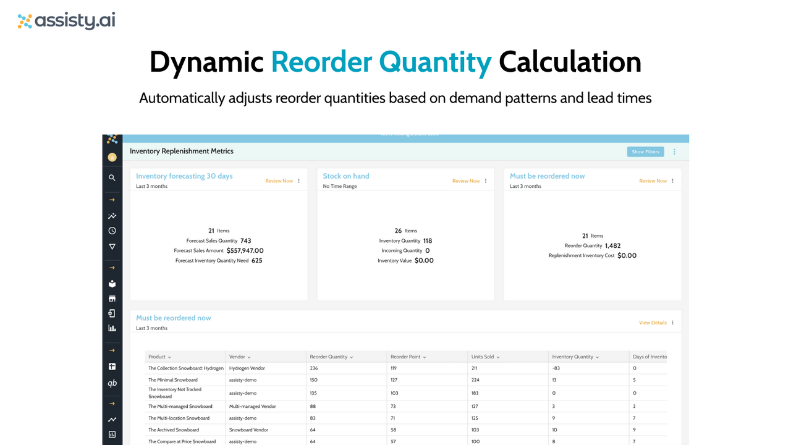Click the funnel filter icon in the sidebar
Screen dimensions: 791x445
112,246
